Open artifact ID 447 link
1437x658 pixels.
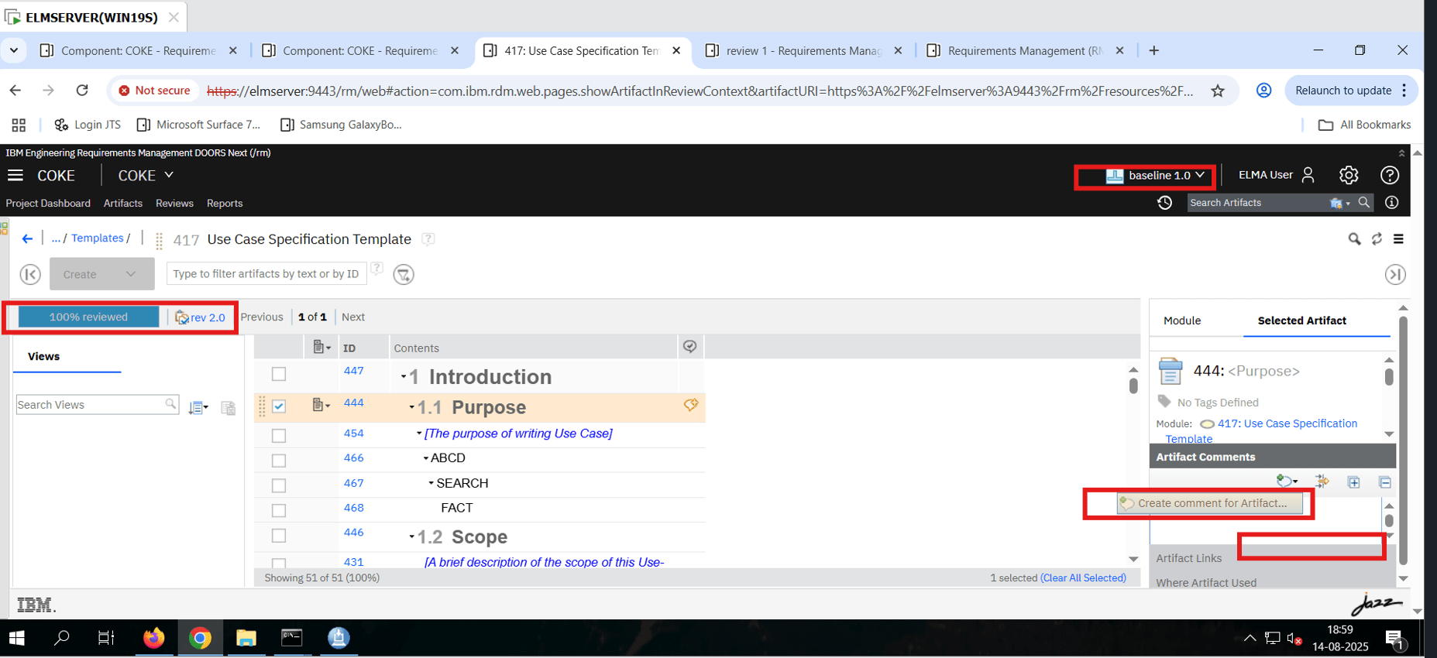354,371
